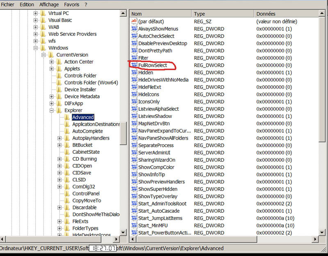Click the DWORD icon beside AutoCheckSelect
This screenshot has height=256, width=328.
[x=134, y=36]
